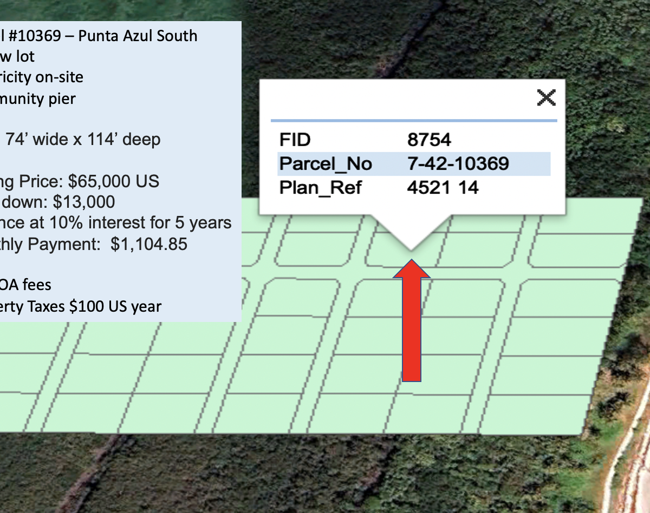The image size is (650, 513).
Task: Click Plan_Ref value 4521 14
Action: (443, 188)
